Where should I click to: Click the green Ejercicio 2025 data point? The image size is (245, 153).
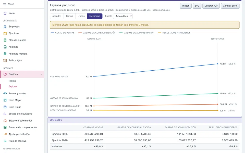click(x=94, y=98)
